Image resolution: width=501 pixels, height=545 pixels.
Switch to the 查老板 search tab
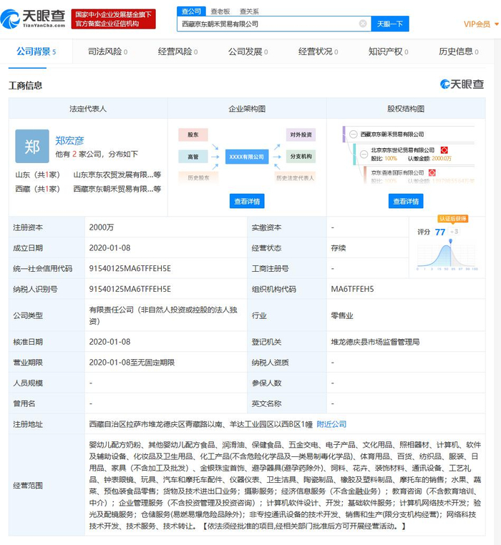click(220, 11)
